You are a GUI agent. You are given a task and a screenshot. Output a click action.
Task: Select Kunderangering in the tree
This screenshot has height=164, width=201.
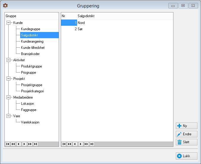[32, 41]
